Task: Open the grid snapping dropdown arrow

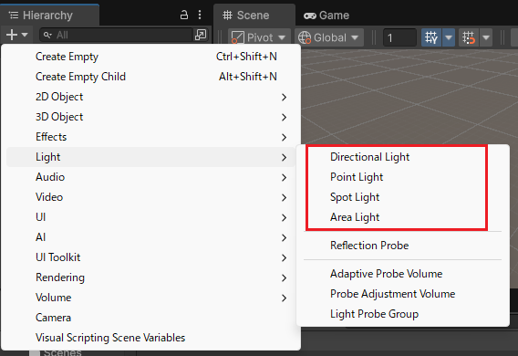Action: click(449, 37)
